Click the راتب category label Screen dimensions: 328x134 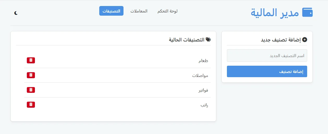pyautogui.click(x=204, y=105)
